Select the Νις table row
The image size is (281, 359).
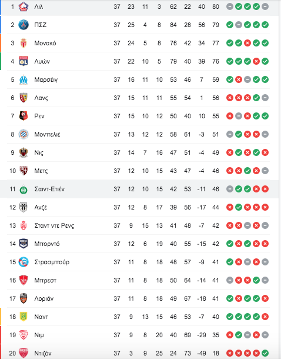(138, 152)
